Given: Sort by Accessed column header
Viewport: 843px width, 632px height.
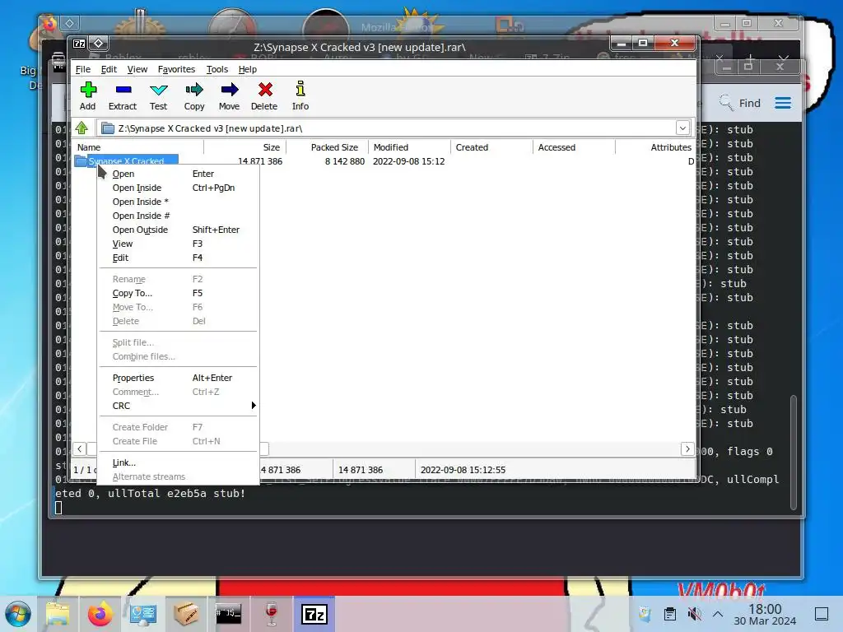Looking at the screenshot, I should (574, 147).
